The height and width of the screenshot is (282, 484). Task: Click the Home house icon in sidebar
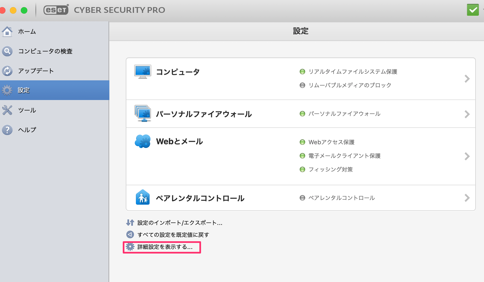pyautogui.click(x=7, y=31)
